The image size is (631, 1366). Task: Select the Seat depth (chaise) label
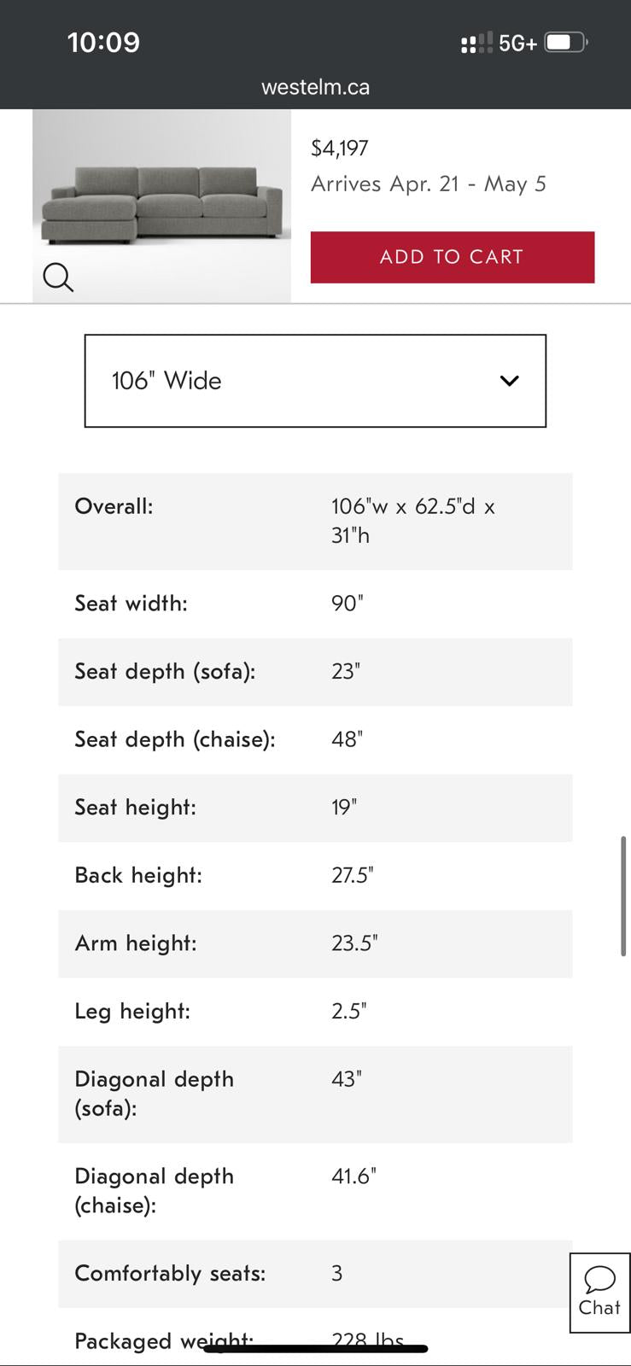click(x=174, y=739)
